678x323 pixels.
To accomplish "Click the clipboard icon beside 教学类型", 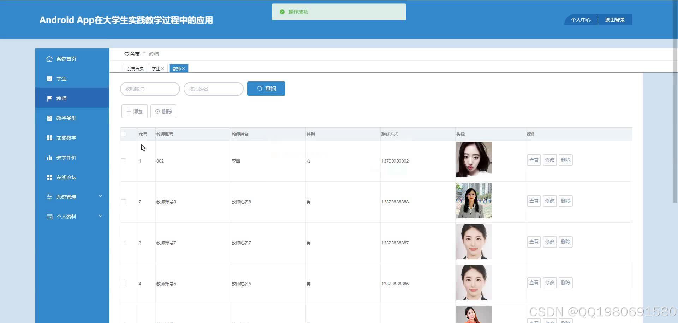I will (49, 118).
